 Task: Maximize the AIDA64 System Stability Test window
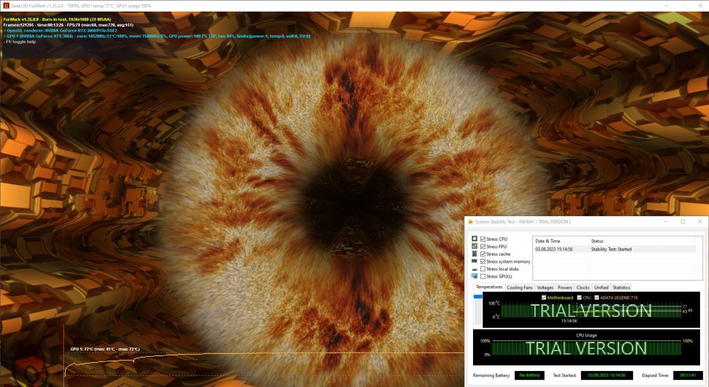click(x=682, y=222)
